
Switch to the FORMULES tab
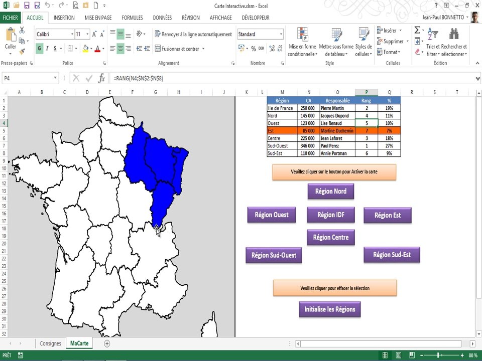click(x=132, y=18)
